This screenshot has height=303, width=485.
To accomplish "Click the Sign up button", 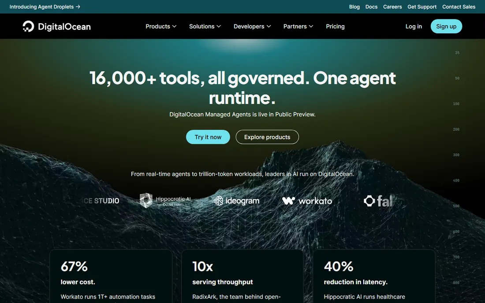I will coord(446,26).
